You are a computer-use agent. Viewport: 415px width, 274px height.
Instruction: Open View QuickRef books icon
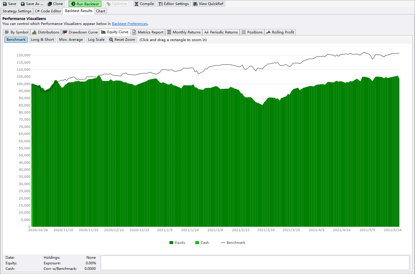coord(195,4)
